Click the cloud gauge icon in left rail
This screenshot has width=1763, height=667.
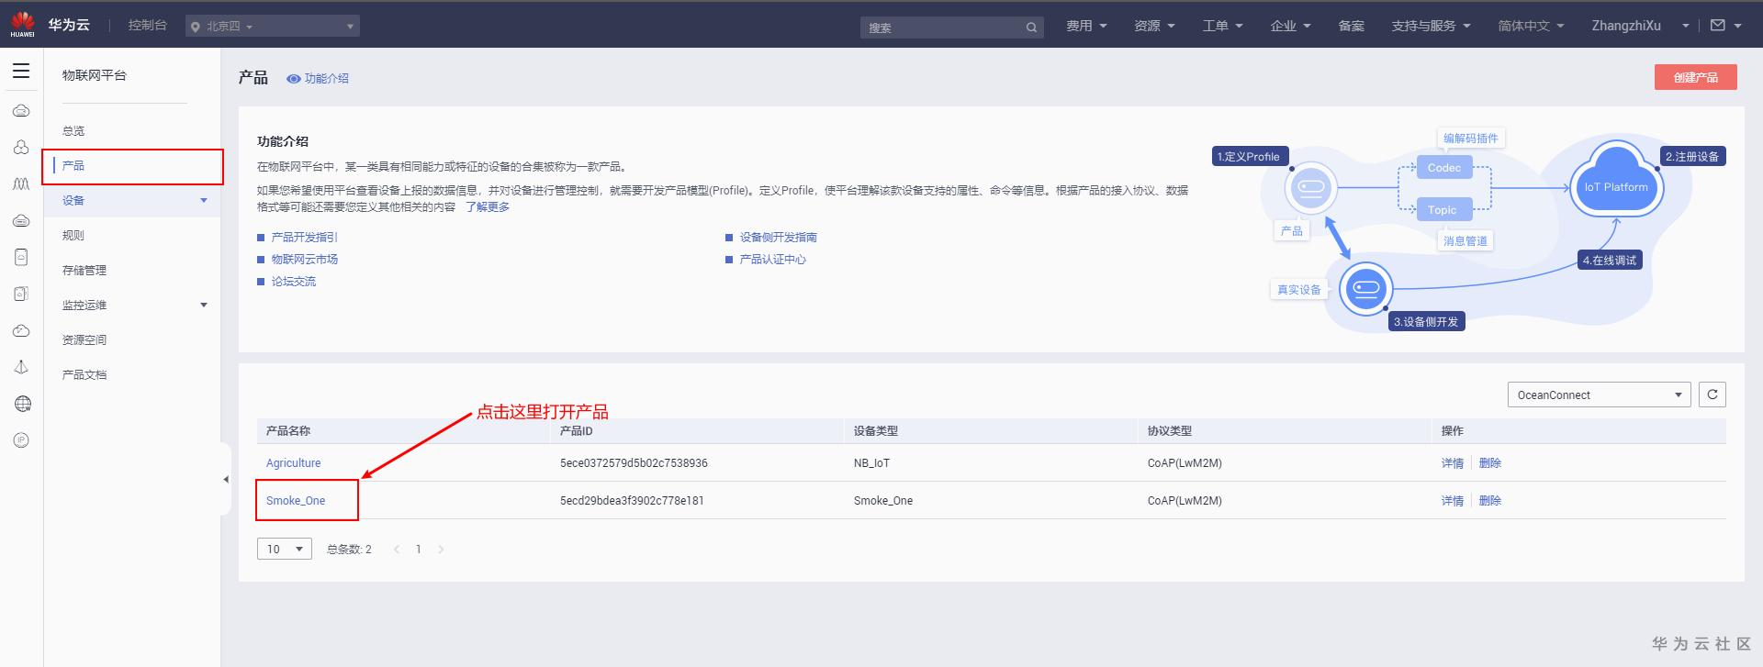point(21,331)
